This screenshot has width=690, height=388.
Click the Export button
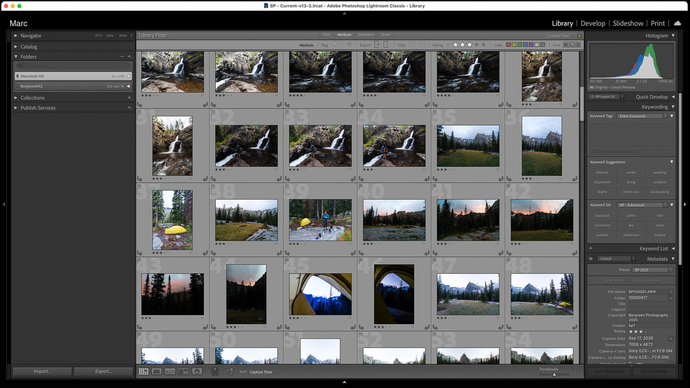pos(103,371)
